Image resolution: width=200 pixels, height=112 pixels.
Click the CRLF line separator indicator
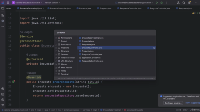tap(185, 110)
